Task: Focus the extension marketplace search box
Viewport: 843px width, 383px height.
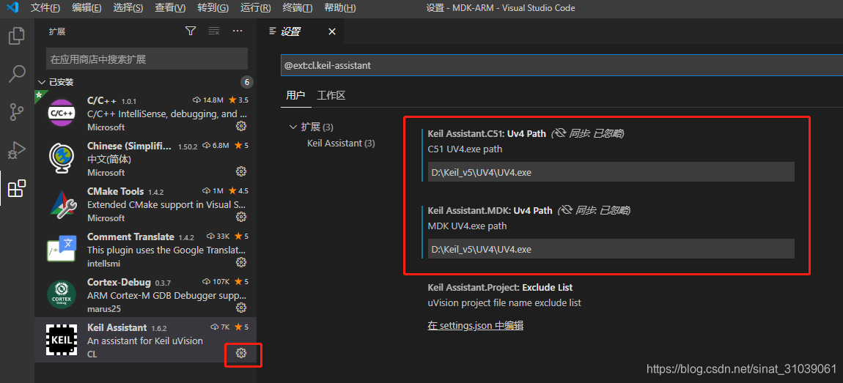Action: click(147, 59)
